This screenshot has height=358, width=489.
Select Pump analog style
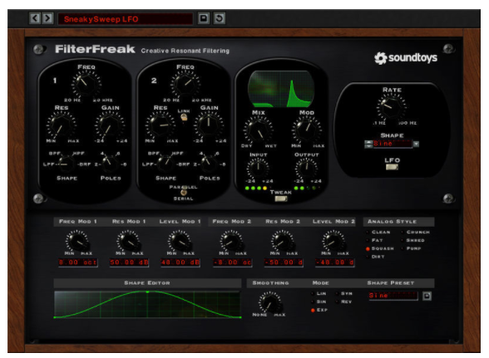[412, 248]
